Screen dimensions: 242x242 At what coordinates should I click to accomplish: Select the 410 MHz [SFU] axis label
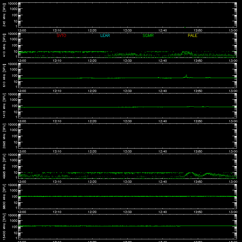[x=4, y=45]
